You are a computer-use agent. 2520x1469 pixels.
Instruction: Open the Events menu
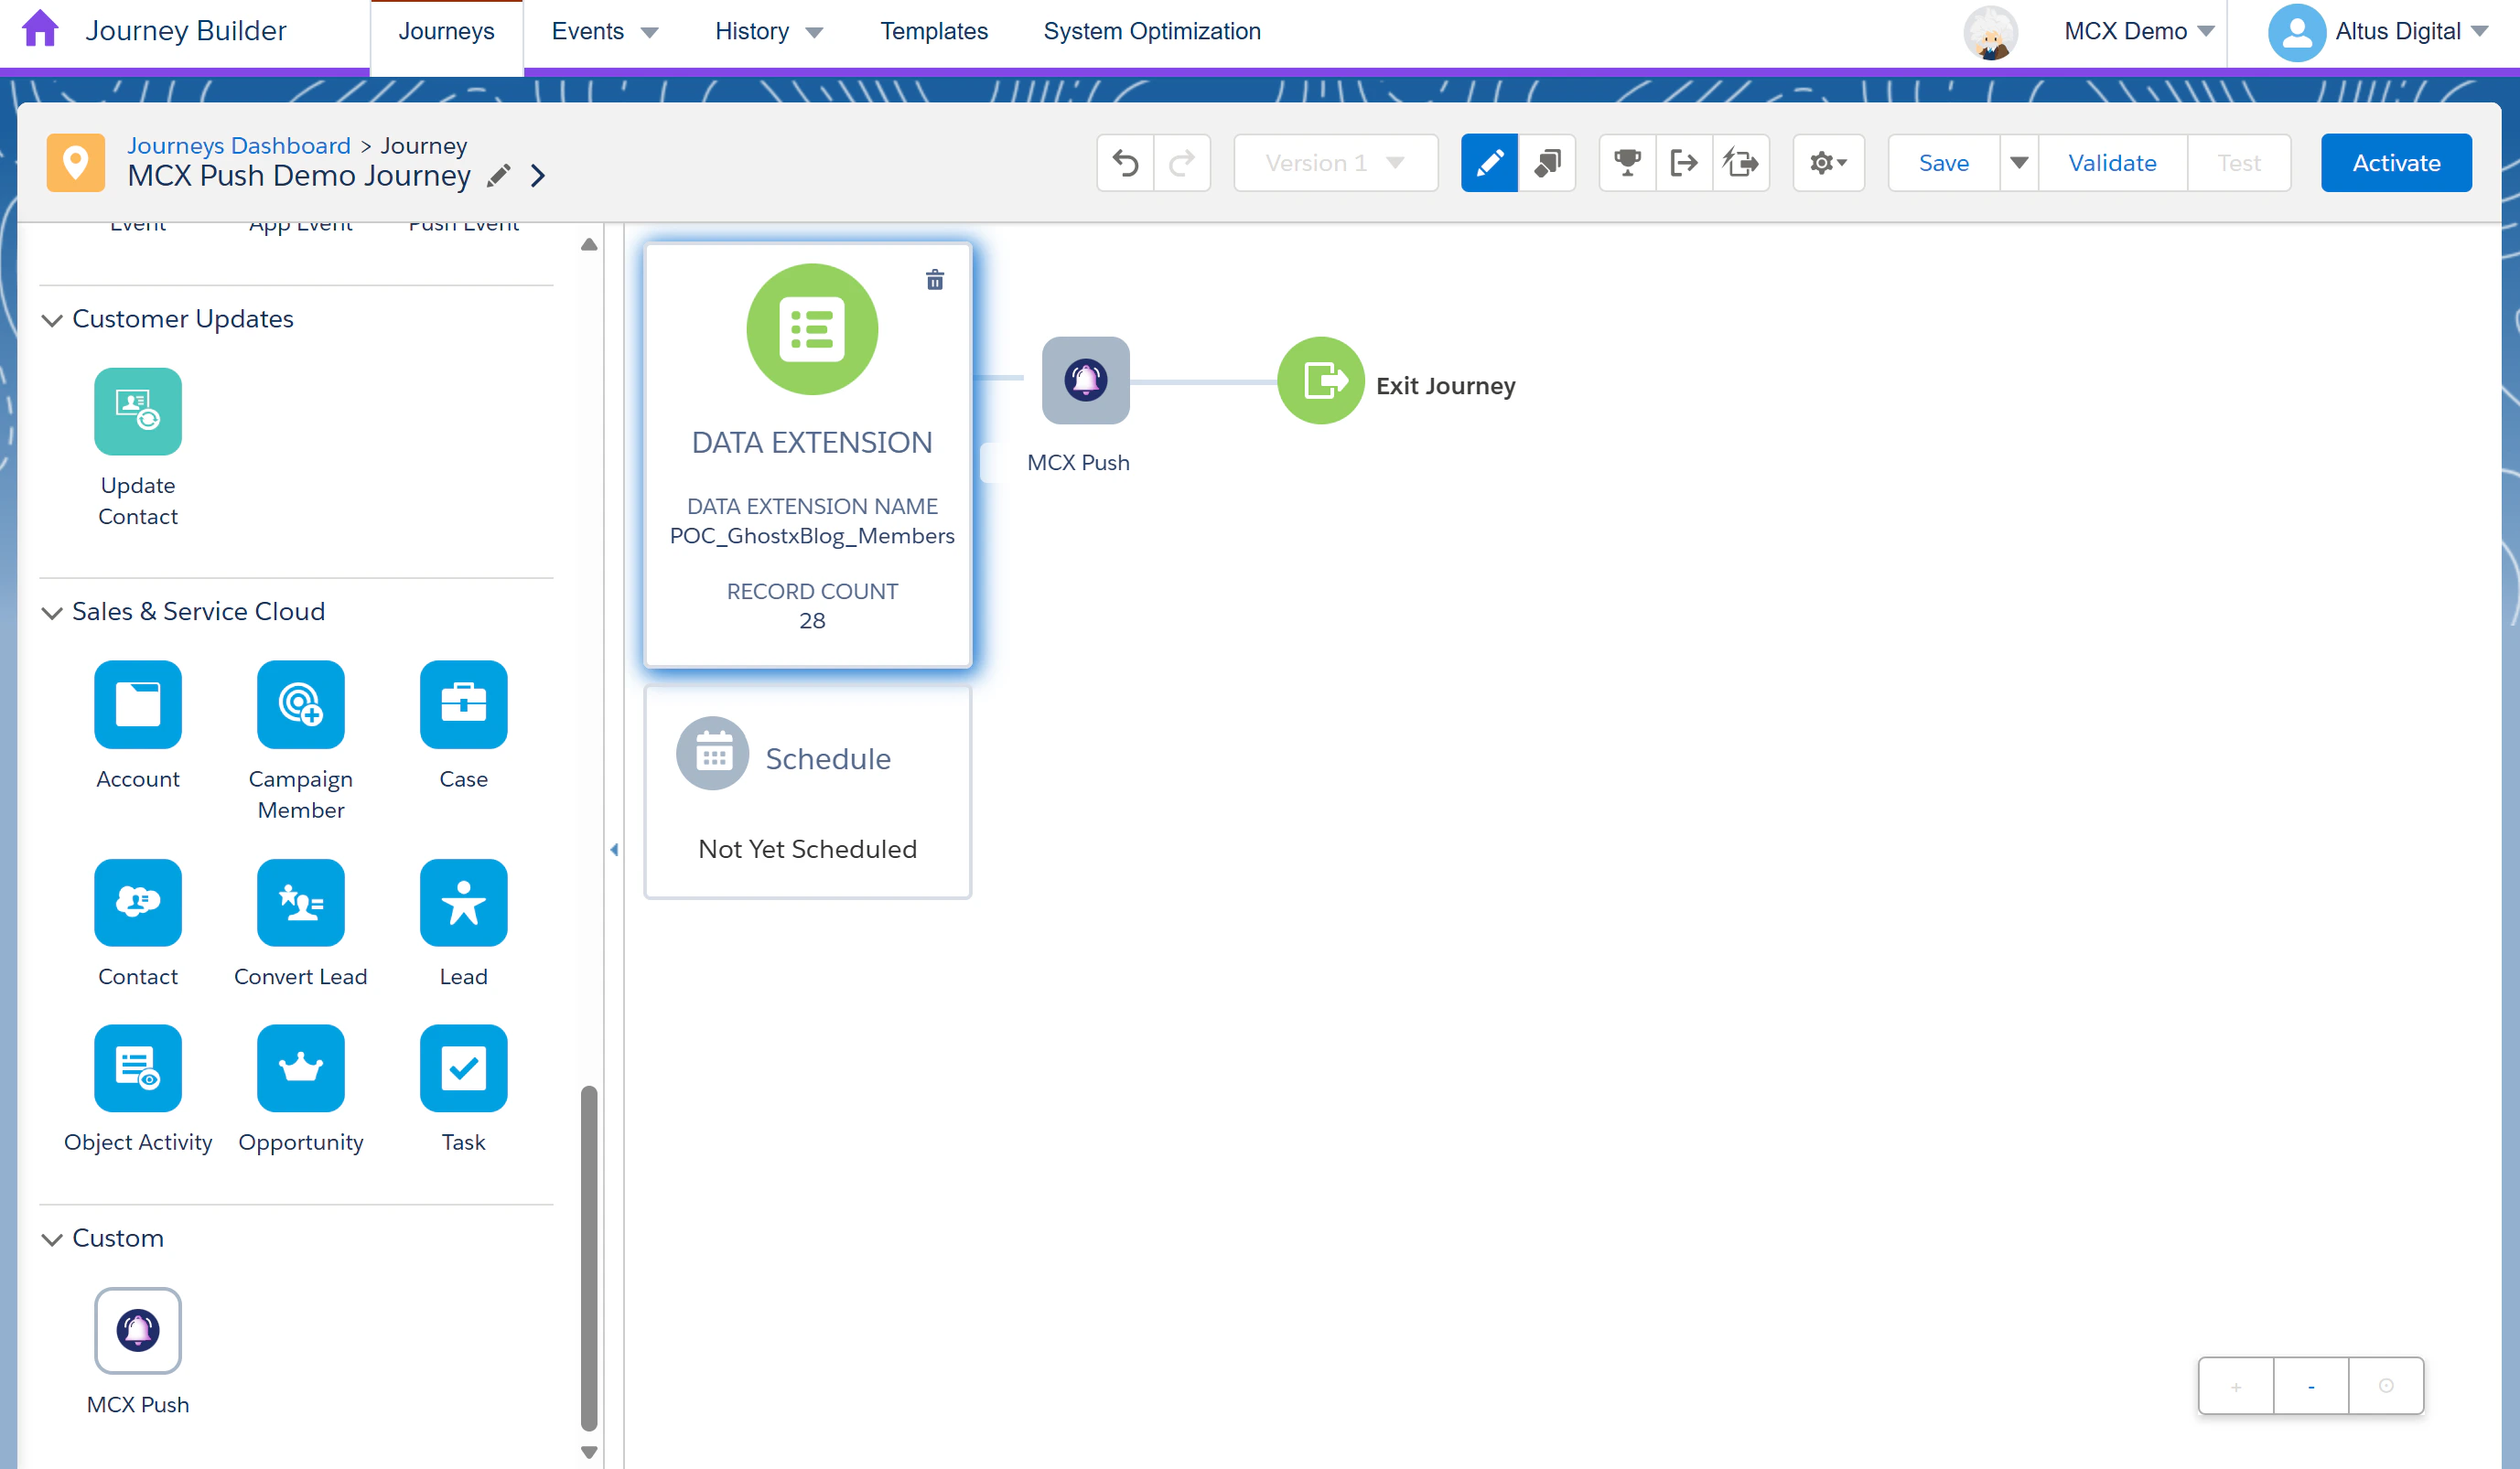tap(605, 32)
